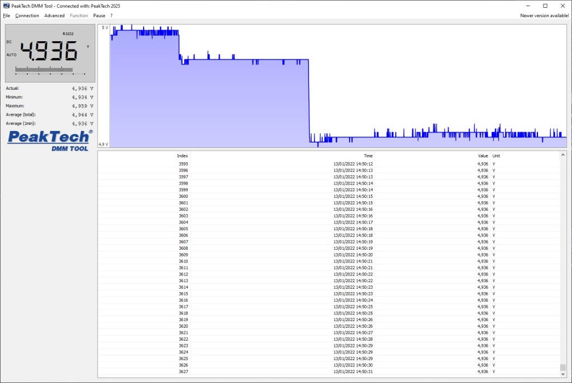Click the Index column header

pos(183,156)
